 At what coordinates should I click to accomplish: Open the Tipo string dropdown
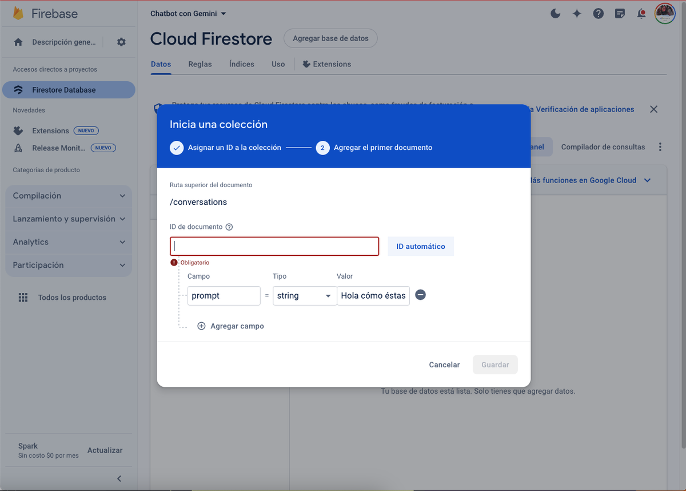pos(304,296)
